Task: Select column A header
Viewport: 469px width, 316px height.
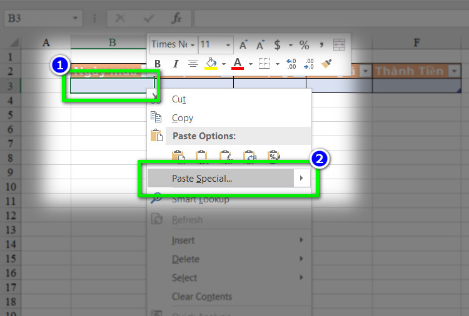Action: [46, 42]
